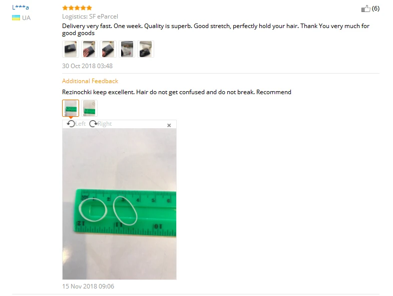Rotate image left with the counterclockwise arrow
Screen dimensions: 393x296
tap(71, 124)
